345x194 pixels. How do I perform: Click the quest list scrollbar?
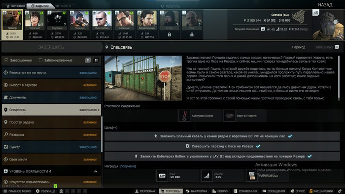point(102,134)
